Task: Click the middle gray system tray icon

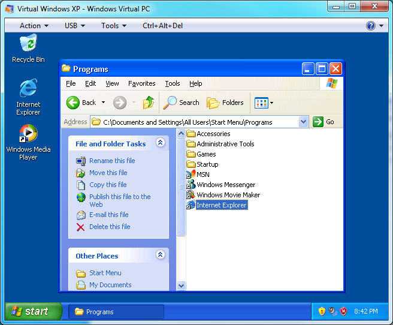Action: (332, 311)
